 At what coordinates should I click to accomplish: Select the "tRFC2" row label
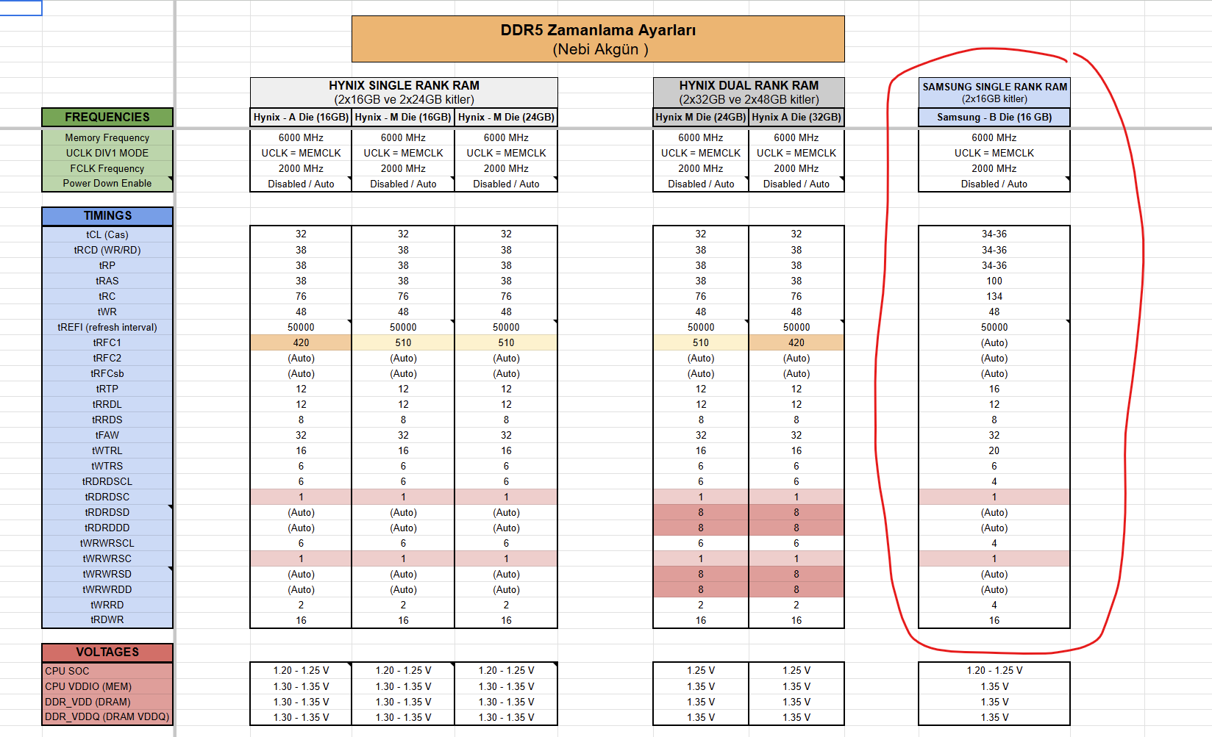click(107, 358)
